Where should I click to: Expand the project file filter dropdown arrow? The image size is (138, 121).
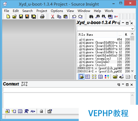coord(132,28)
